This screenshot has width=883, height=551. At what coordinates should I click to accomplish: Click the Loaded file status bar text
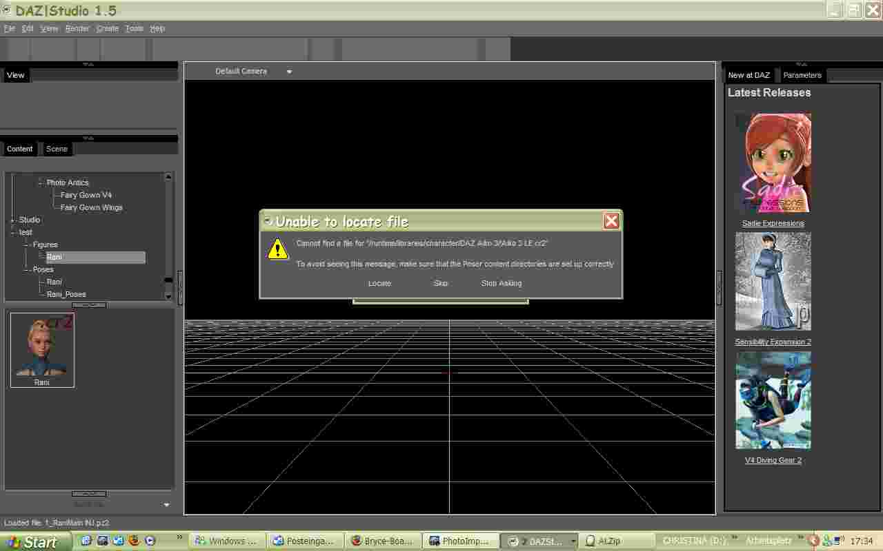click(57, 523)
